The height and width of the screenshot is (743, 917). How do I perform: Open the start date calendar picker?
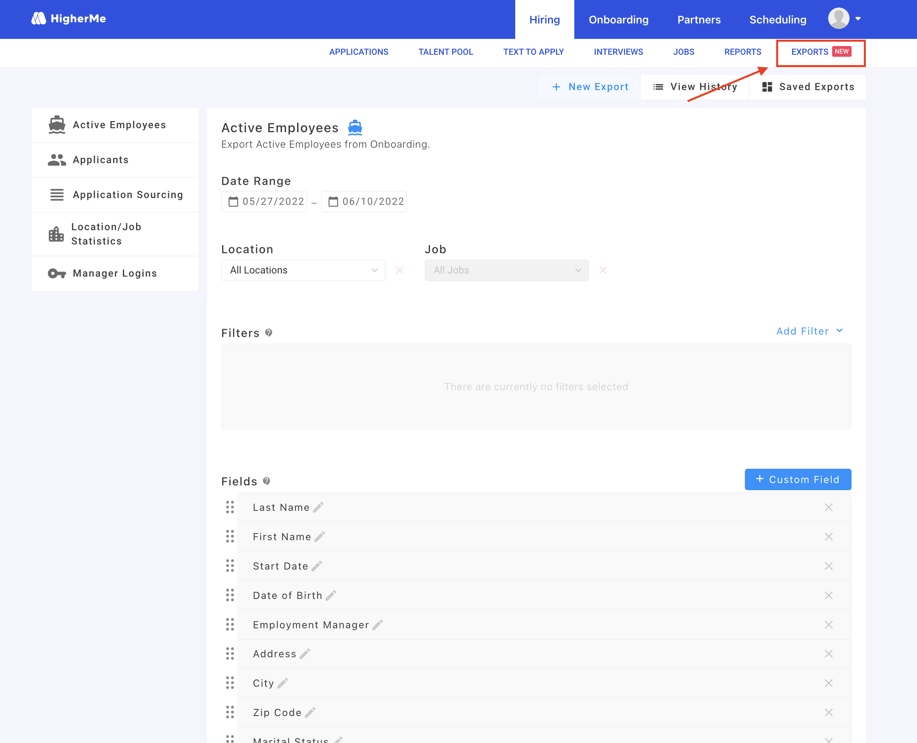[x=233, y=202]
